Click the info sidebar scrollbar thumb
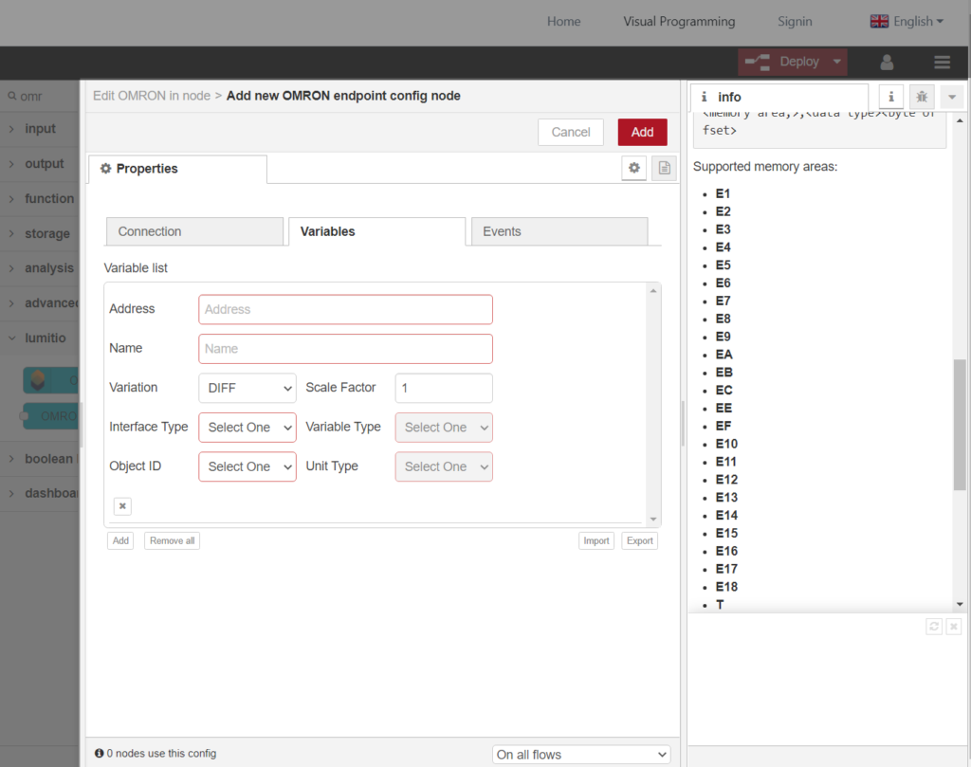Image resolution: width=971 pixels, height=767 pixels. (x=960, y=425)
